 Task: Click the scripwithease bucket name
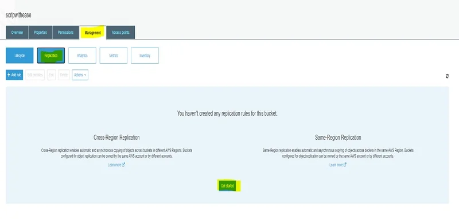[x=18, y=15]
